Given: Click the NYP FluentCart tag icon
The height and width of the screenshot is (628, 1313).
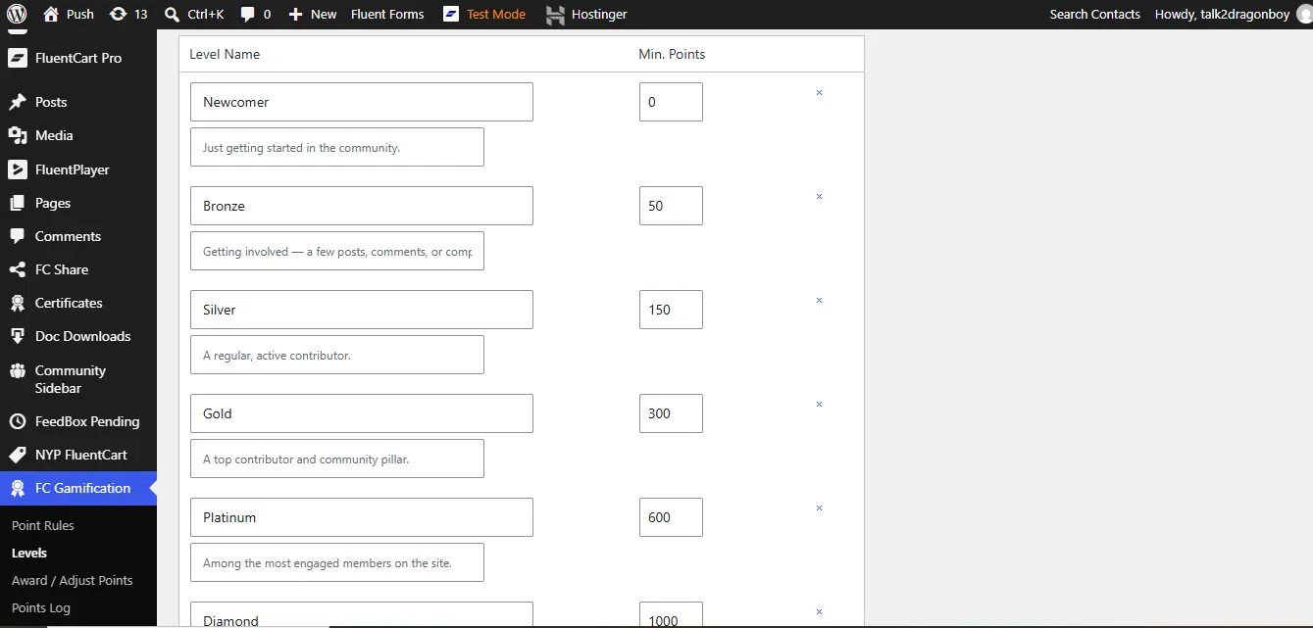Looking at the screenshot, I should tap(17, 455).
